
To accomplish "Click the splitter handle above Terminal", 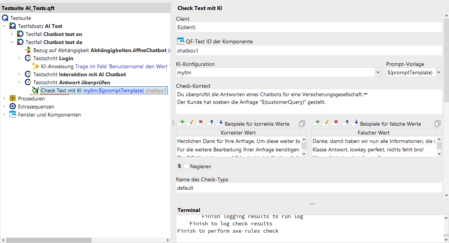I will (x=312, y=204).
